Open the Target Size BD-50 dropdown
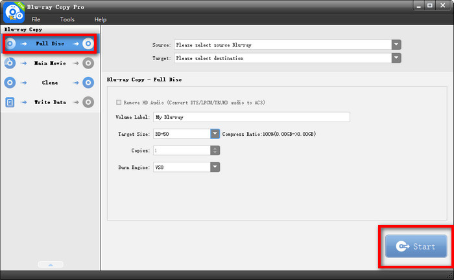 pos(215,134)
